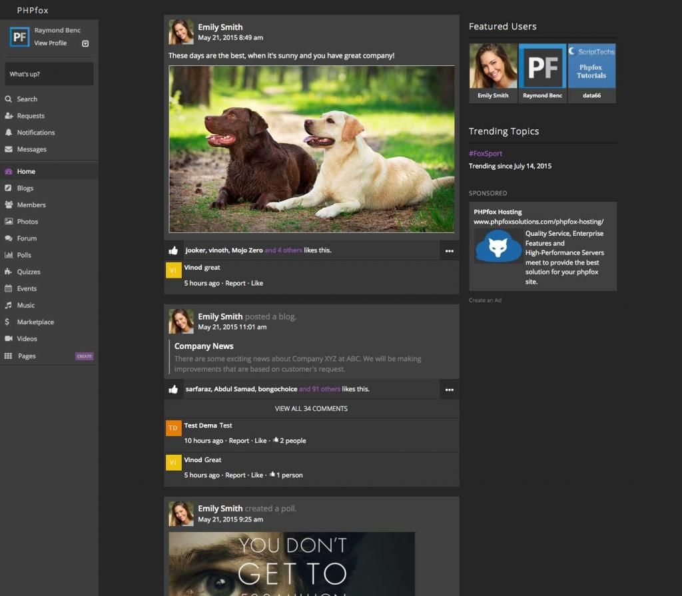Open the #FoxSport trending topic

point(486,153)
